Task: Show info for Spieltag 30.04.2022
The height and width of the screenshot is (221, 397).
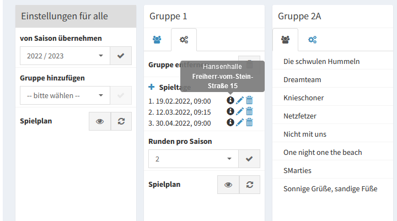Action: (230, 122)
